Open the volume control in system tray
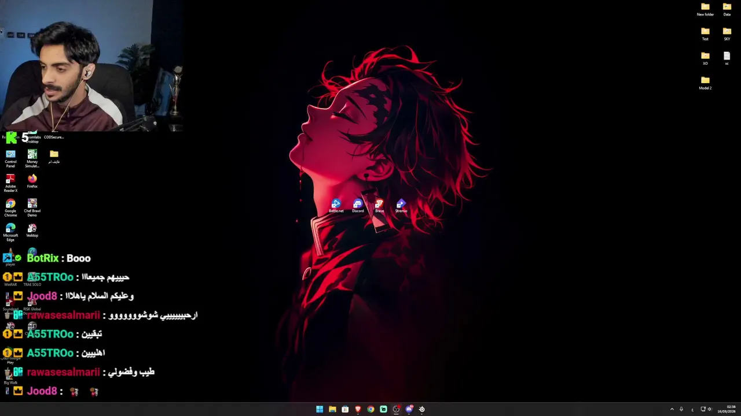The image size is (741, 416). (x=709, y=409)
